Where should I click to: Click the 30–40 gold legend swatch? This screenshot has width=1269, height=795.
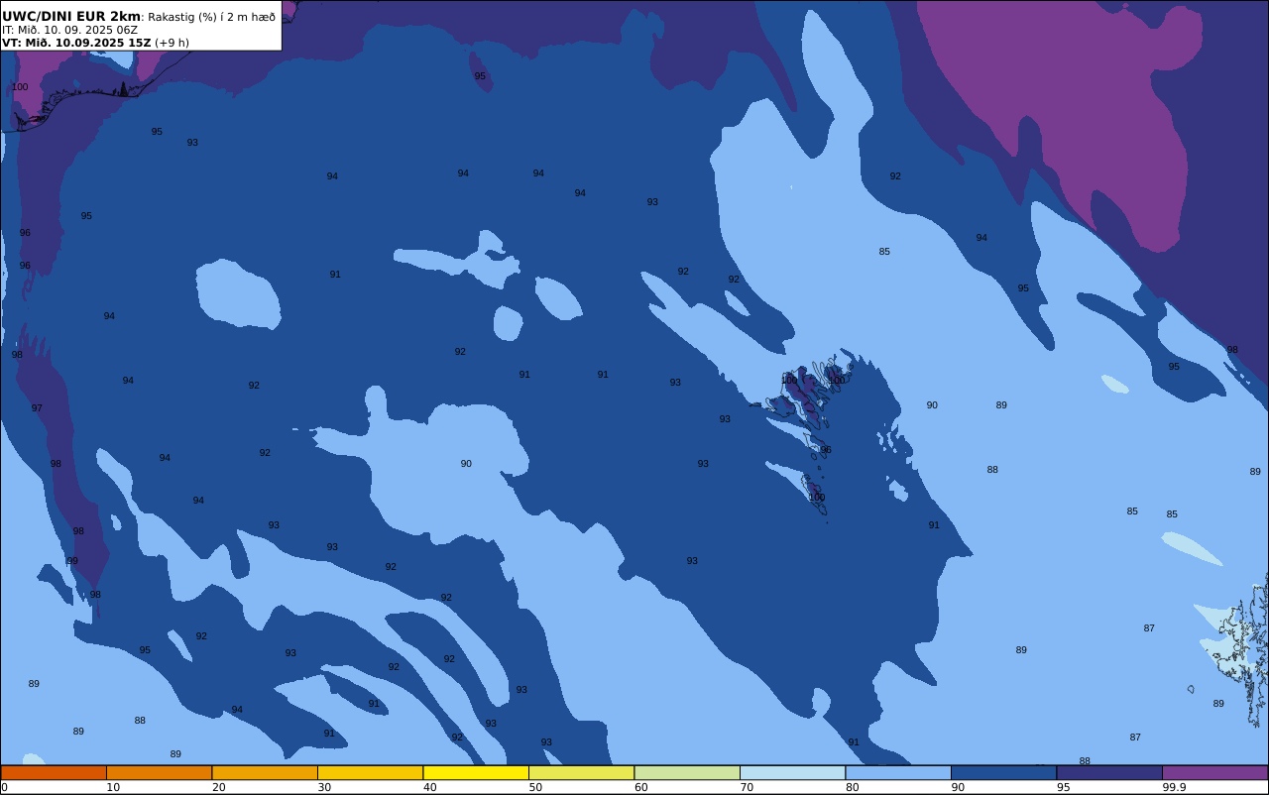370,772
